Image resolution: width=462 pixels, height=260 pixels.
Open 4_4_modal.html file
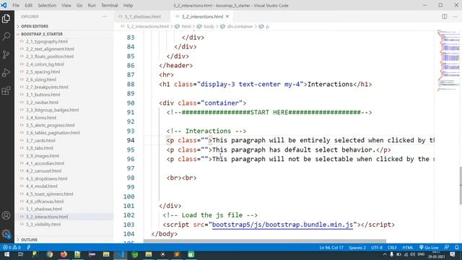(x=42, y=186)
